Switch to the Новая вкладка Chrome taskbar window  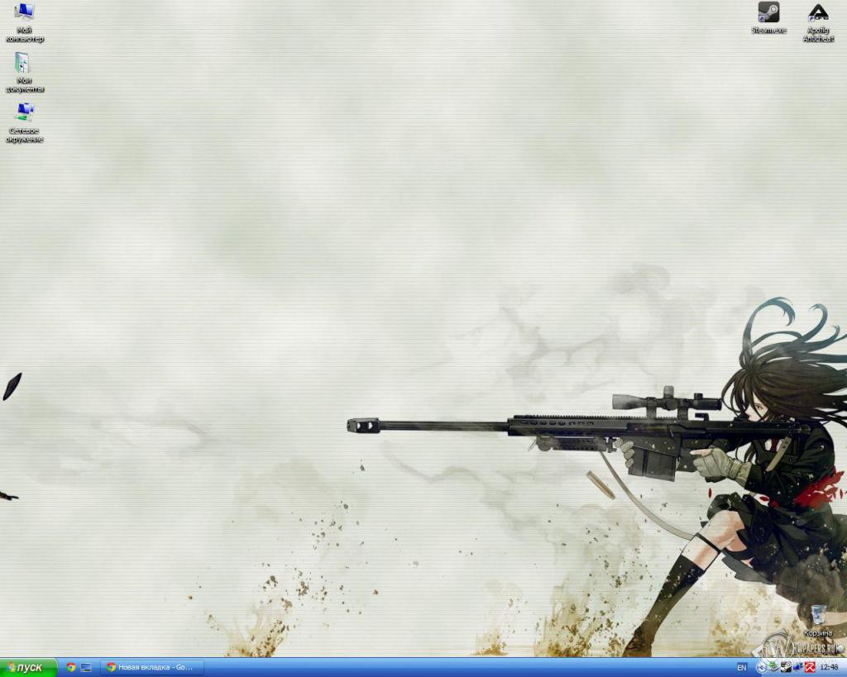tap(152, 667)
